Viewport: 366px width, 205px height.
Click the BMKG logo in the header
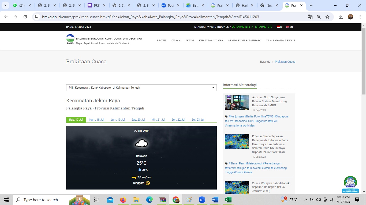pyautogui.click(x=70, y=39)
